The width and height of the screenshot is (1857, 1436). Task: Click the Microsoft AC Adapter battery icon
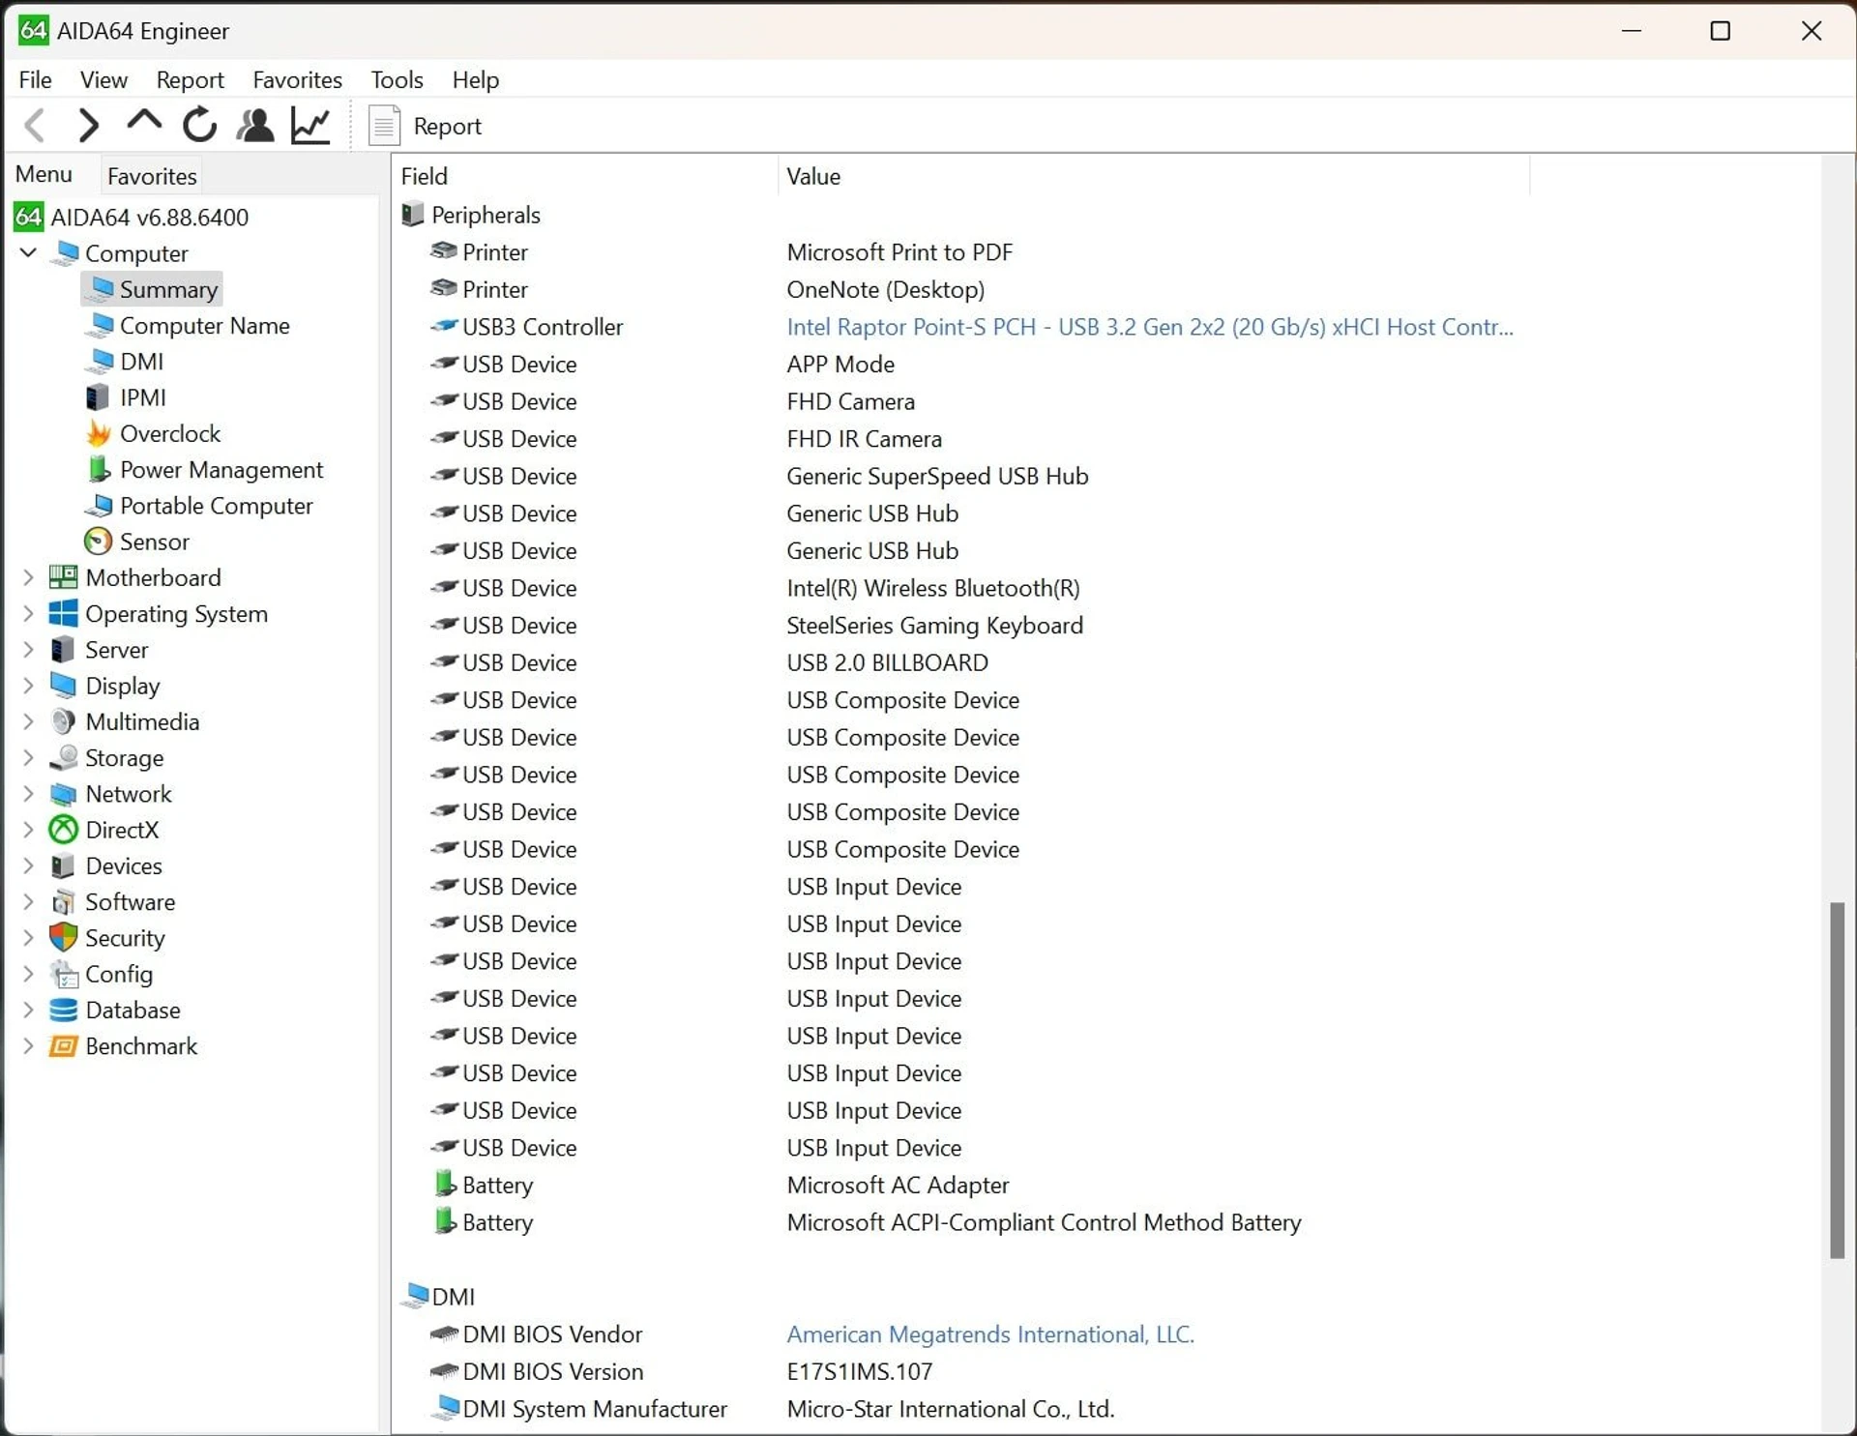click(444, 1185)
